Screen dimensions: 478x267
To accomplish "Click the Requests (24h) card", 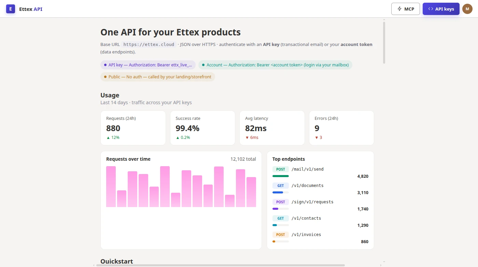I will point(133,128).
